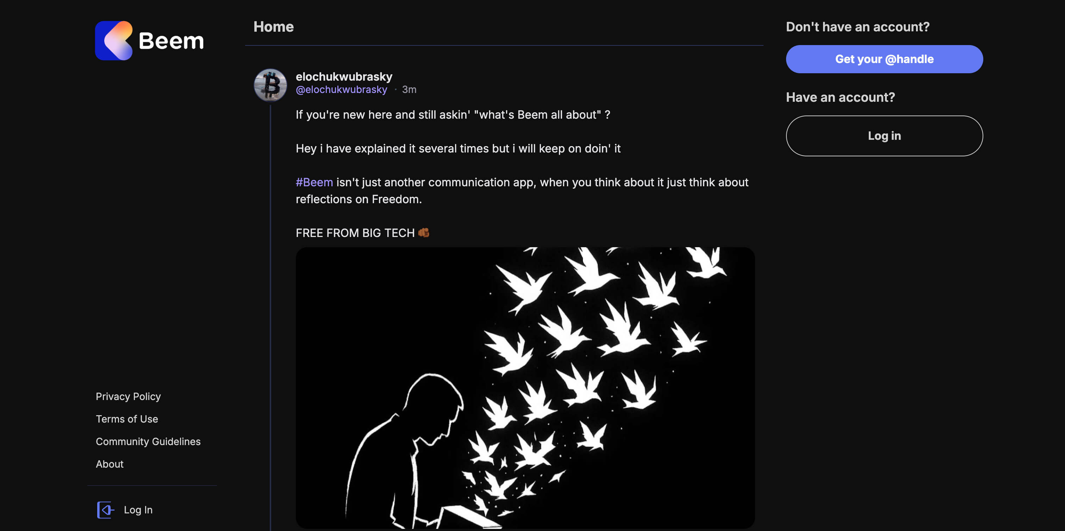The height and width of the screenshot is (531, 1065).
Task: Open the Privacy Policy link
Action: pos(128,396)
